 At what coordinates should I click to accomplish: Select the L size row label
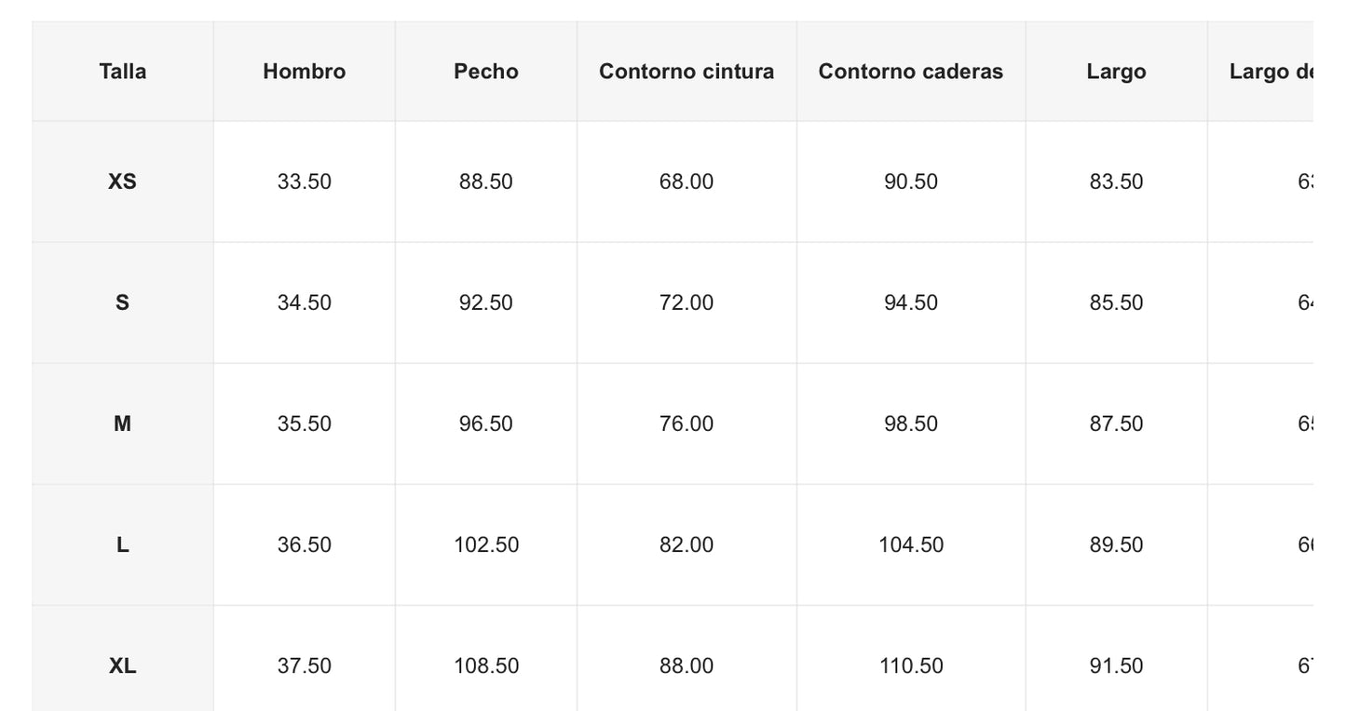coord(122,544)
